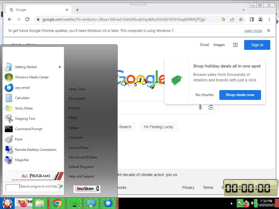Open Help and Support
This screenshot has width=279, height=209.
click(81, 176)
